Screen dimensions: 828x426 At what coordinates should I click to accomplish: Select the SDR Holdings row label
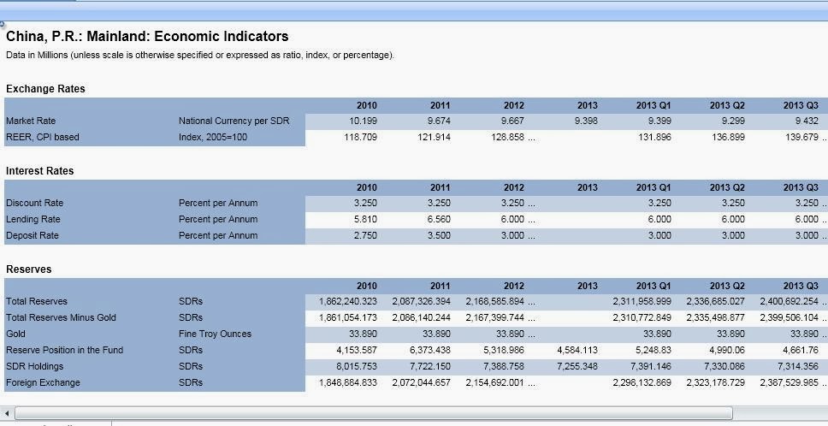click(x=35, y=366)
